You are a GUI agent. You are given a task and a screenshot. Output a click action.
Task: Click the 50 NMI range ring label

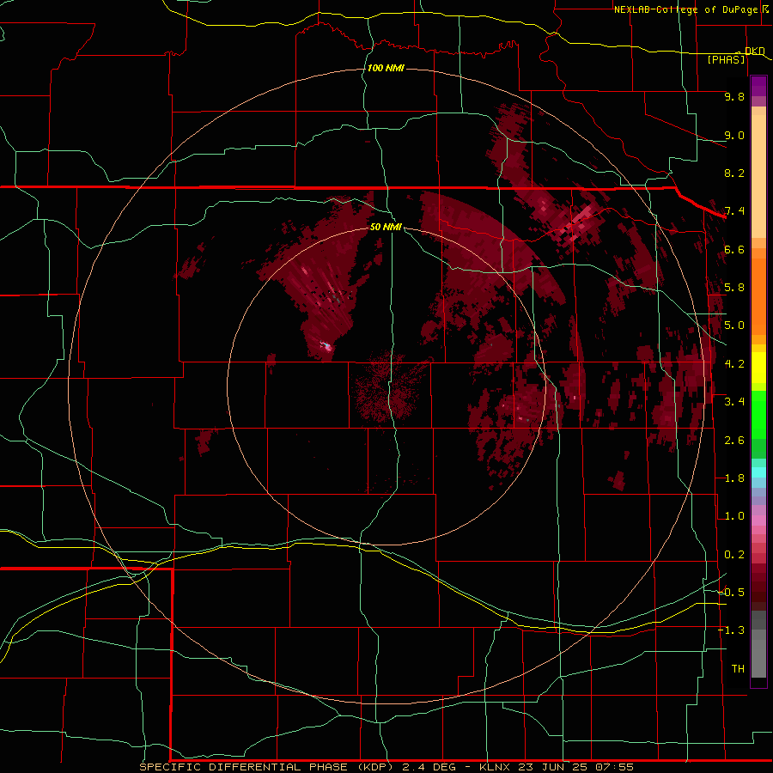point(386,227)
